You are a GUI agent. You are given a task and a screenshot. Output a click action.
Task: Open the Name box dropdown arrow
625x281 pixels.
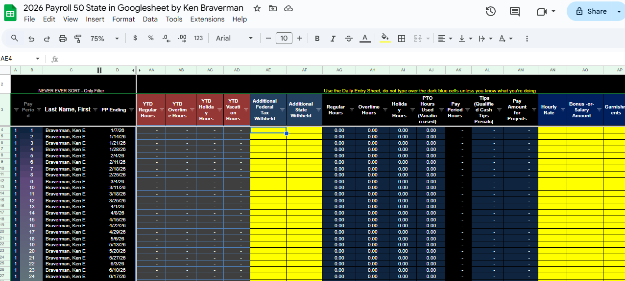coord(38,59)
